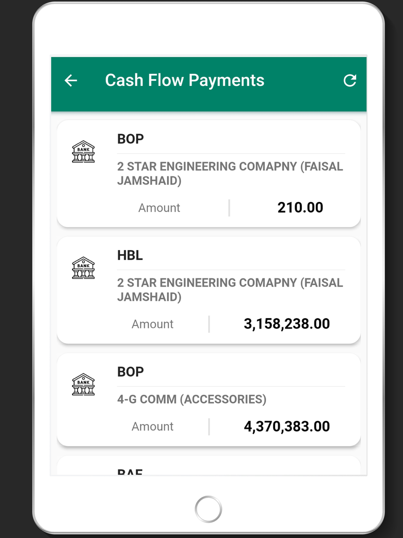Viewport: 403px width, 538px height.
Task: Select 4-G COMM (ACCESSORIES) payee name
Action: coord(192,399)
